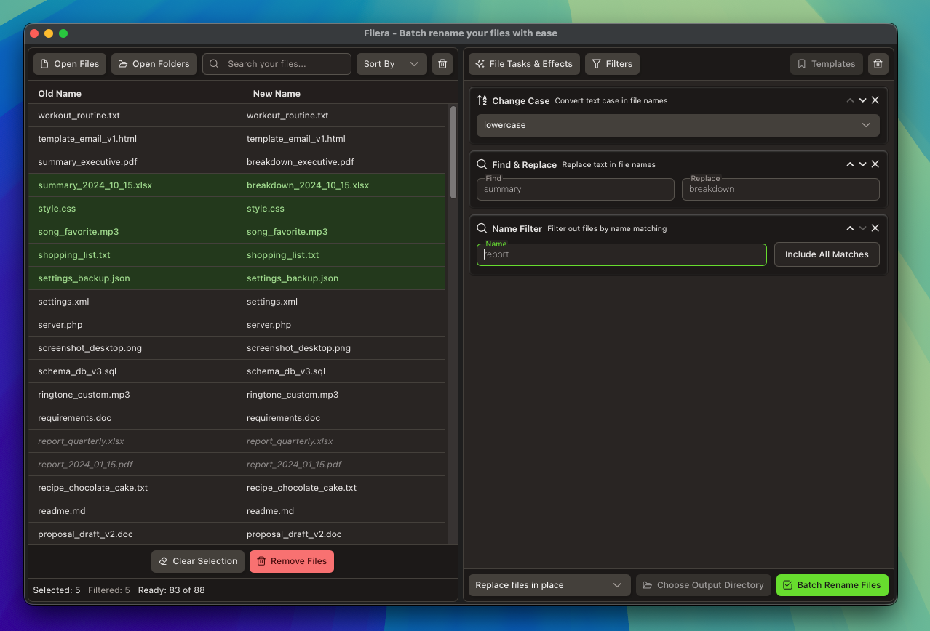Select summary_2024_10_15.xlsx file row
The height and width of the screenshot is (631, 930).
coord(237,185)
